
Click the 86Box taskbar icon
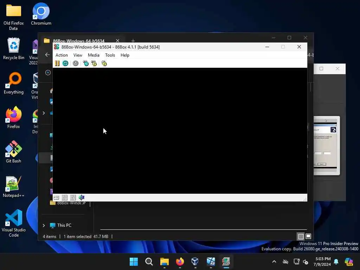coord(226,262)
